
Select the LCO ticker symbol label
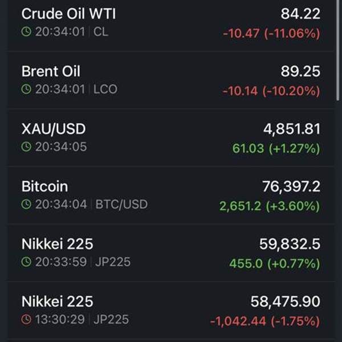tap(105, 89)
